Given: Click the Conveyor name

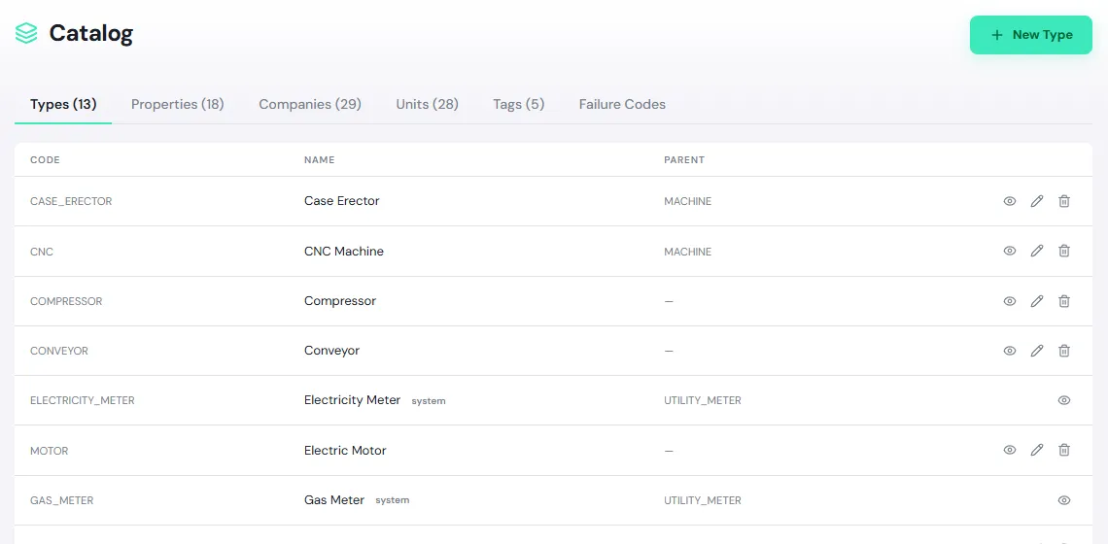Looking at the screenshot, I should 332,351.
